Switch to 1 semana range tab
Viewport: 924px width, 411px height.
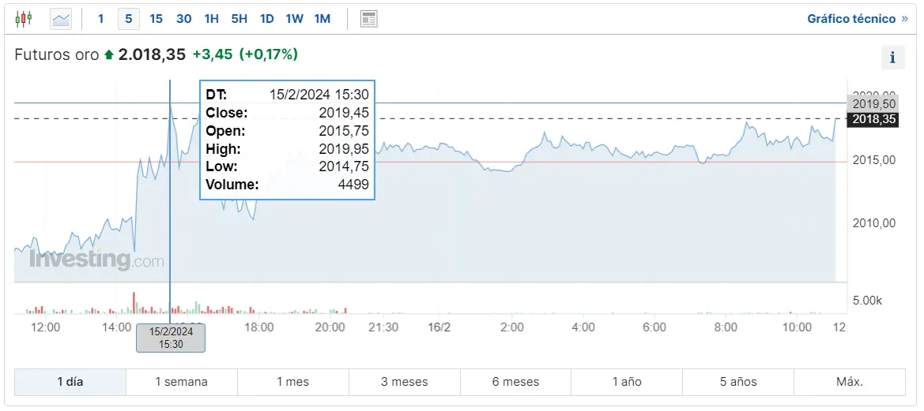(181, 382)
